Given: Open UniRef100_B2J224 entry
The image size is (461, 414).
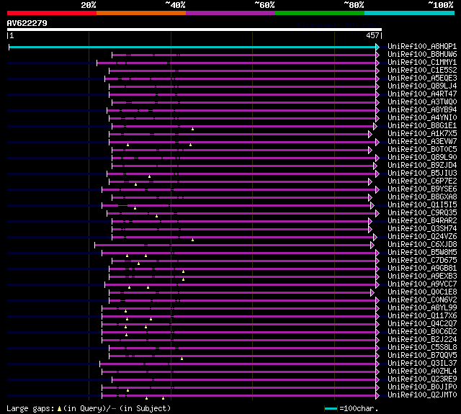Looking at the screenshot, I should coord(422,340).
